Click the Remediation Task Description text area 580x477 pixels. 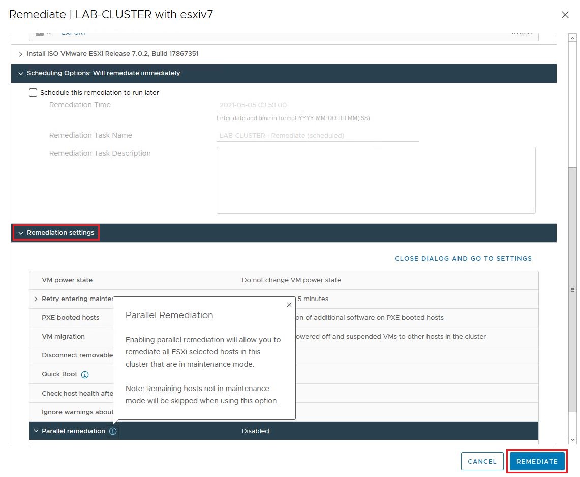[376, 180]
